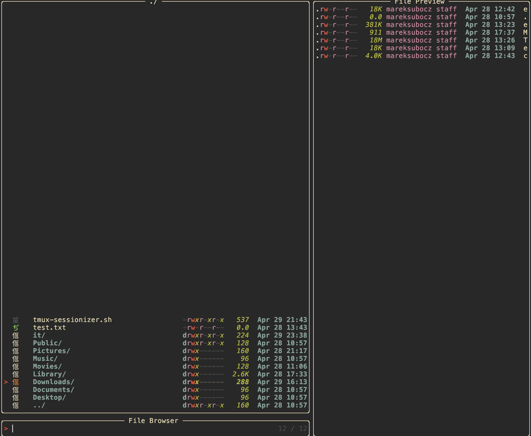
Task: Click the File Browser panel label
Action: pos(153,420)
